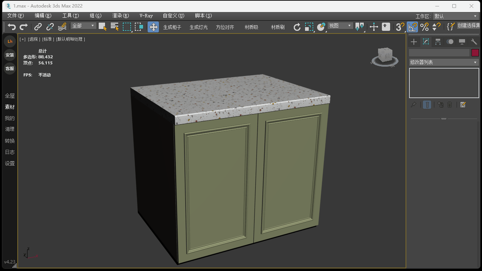
Task: Open the 脚本(S) menu
Action: click(x=203, y=16)
